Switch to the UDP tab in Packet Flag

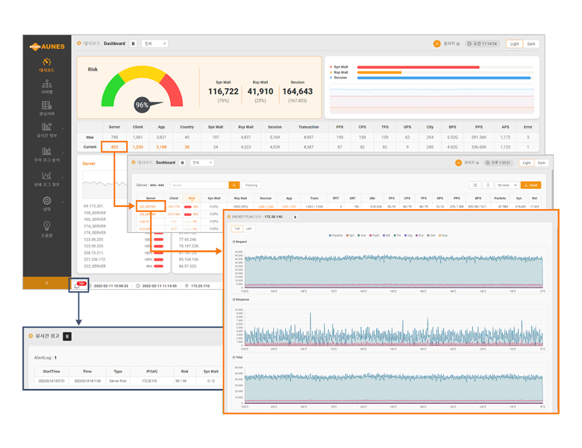point(249,229)
